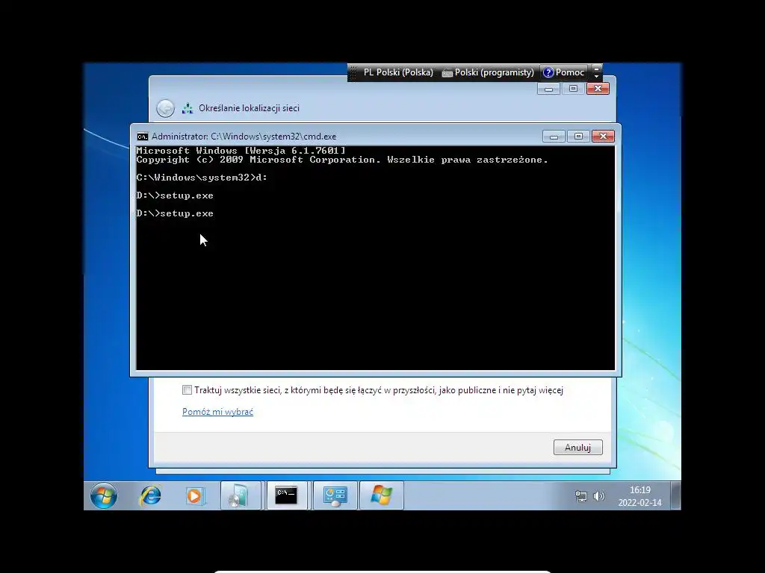Image resolution: width=765 pixels, height=573 pixels.
Task: Open the Windows Start orb
Action: click(103, 495)
